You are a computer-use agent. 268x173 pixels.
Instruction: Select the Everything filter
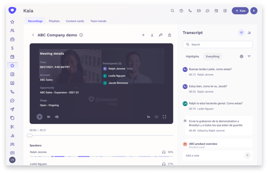point(213,57)
